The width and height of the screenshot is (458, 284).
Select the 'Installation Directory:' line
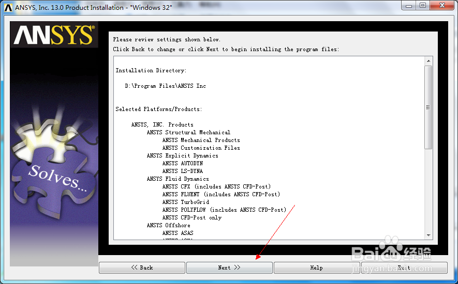pos(151,70)
